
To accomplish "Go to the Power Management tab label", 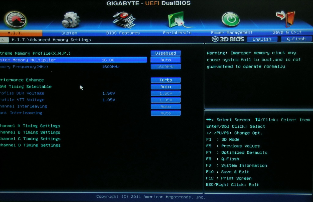I will (232, 32).
